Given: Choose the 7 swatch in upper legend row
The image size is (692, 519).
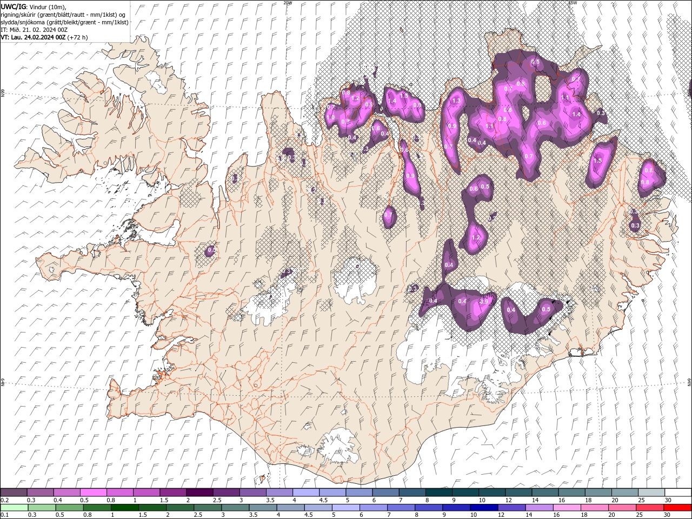Looking at the screenshot, I should pyautogui.click(x=412, y=493).
